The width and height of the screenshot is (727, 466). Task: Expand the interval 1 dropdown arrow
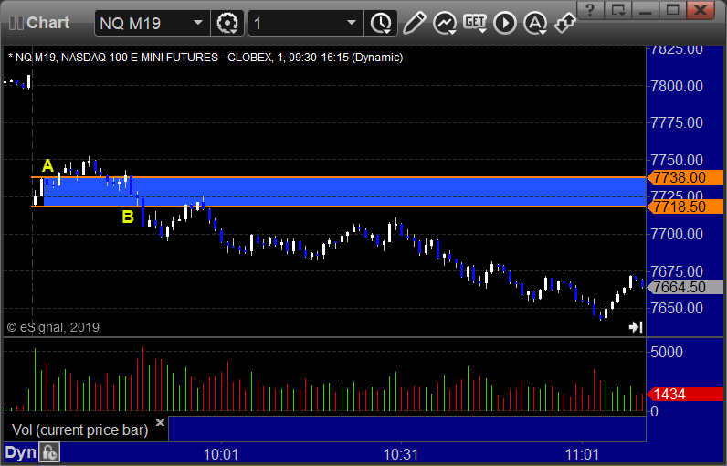click(x=352, y=23)
